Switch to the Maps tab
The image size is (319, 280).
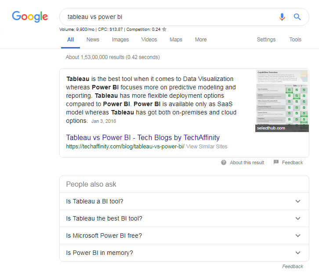(176, 40)
